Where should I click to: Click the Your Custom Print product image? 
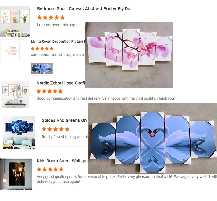click(12, 51)
